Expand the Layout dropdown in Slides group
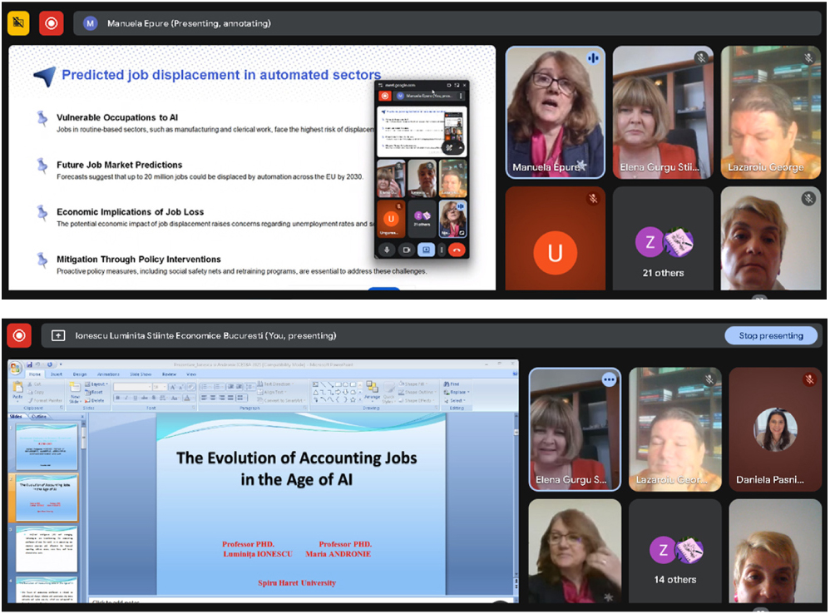Viewport: 830px width, 614px height. click(x=96, y=384)
